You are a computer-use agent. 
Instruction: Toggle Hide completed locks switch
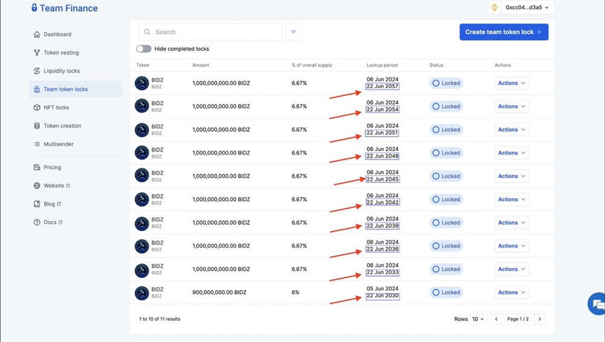pyautogui.click(x=143, y=49)
